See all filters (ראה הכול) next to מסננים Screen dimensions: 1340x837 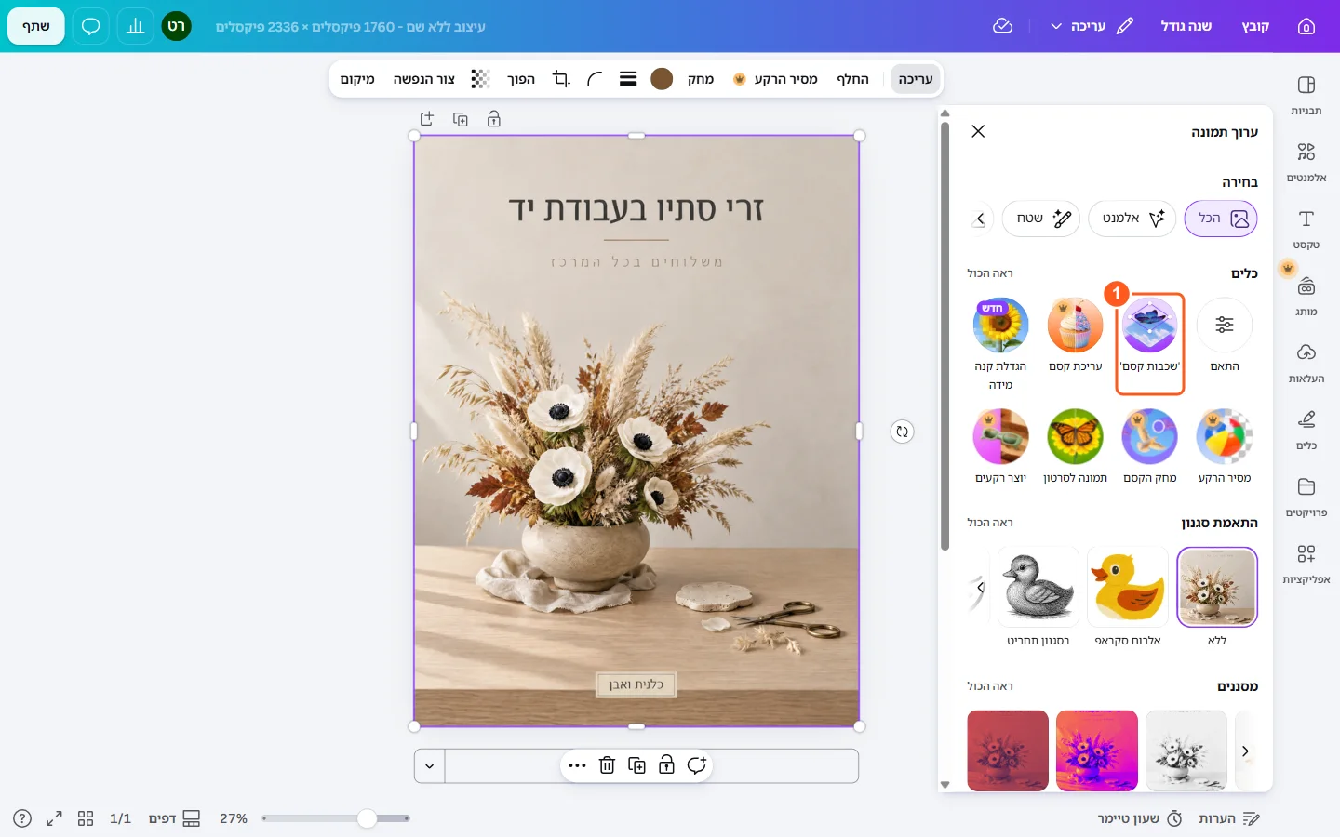990,686
